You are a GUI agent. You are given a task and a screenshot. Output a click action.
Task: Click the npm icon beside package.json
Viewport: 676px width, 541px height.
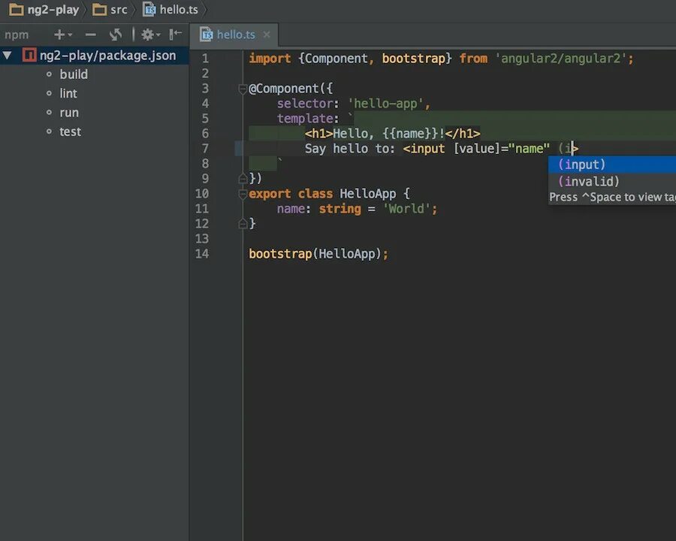(x=29, y=55)
